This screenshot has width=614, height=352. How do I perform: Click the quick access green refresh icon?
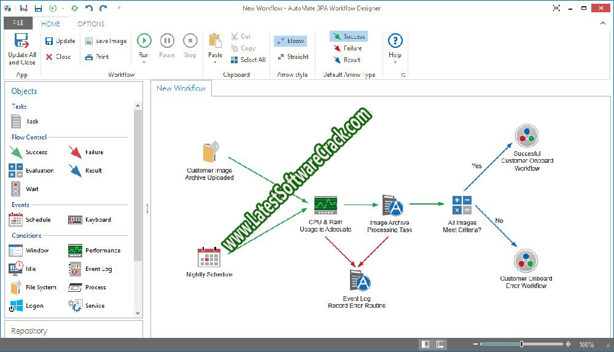pos(74,8)
